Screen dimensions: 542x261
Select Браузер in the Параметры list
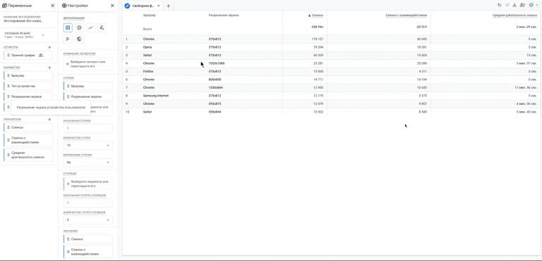(28, 75)
